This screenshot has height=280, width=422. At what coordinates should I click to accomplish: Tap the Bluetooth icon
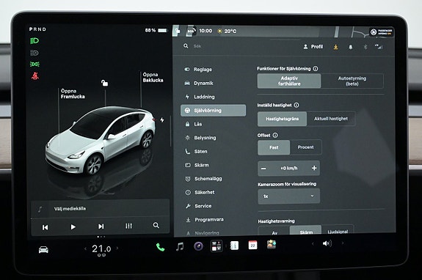tap(365, 47)
